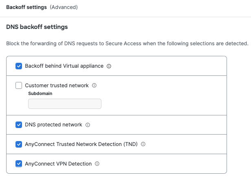Click info icon for AnyConnect Trusted Network Detection
251x179 pixels.
click(x=143, y=144)
